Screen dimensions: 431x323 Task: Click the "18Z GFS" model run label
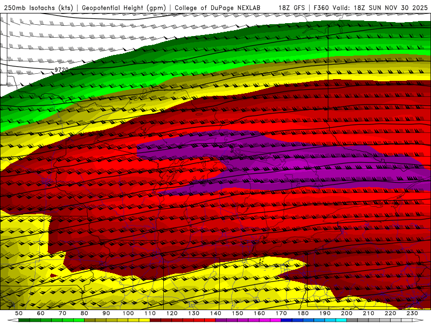pyautogui.click(x=291, y=8)
